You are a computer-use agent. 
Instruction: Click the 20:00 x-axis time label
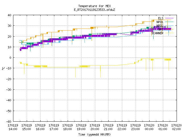pyautogui.click(x=95, y=129)
